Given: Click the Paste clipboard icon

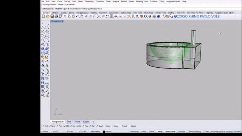Looking at the screenshot, I should (73, 16).
